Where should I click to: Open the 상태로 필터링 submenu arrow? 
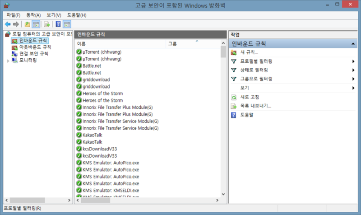(x=353, y=70)
